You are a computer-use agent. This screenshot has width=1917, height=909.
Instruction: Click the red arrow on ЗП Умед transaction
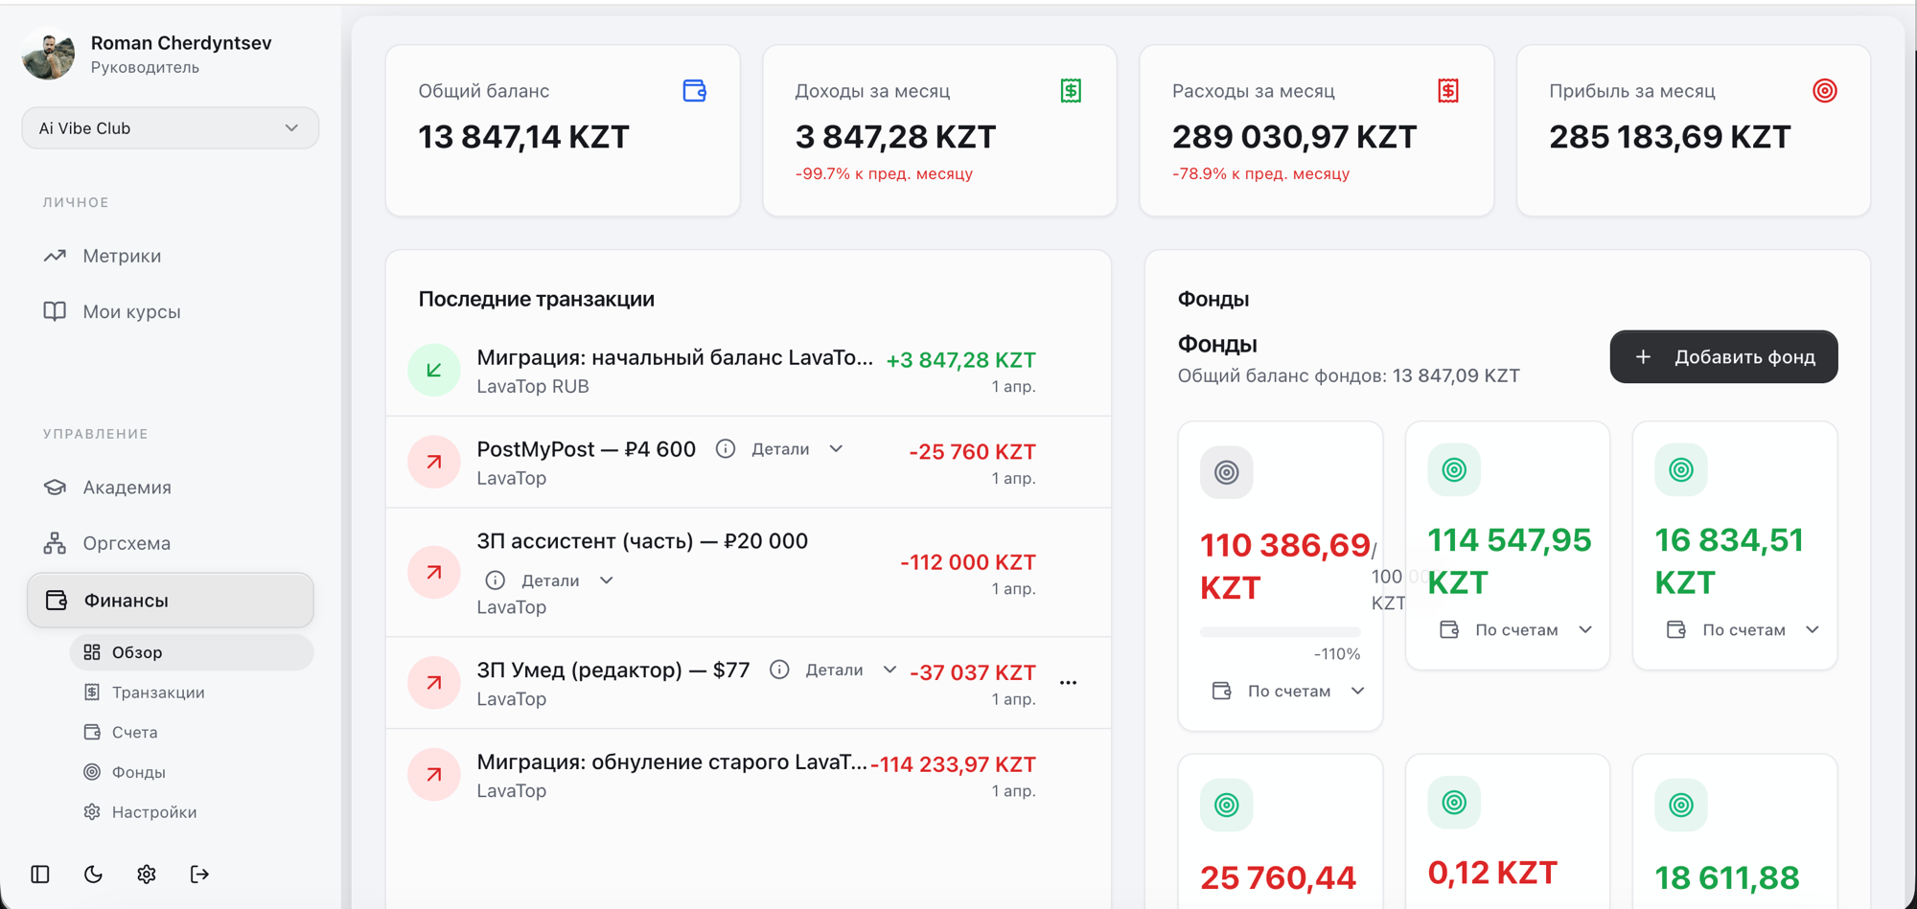pos(434,683)
